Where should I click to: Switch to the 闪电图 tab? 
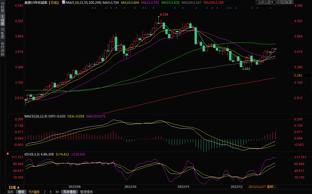pos(2,33)
